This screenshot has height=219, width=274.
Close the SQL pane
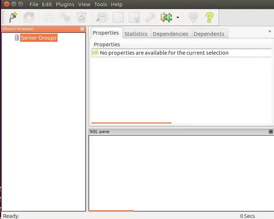pos(271,132)
